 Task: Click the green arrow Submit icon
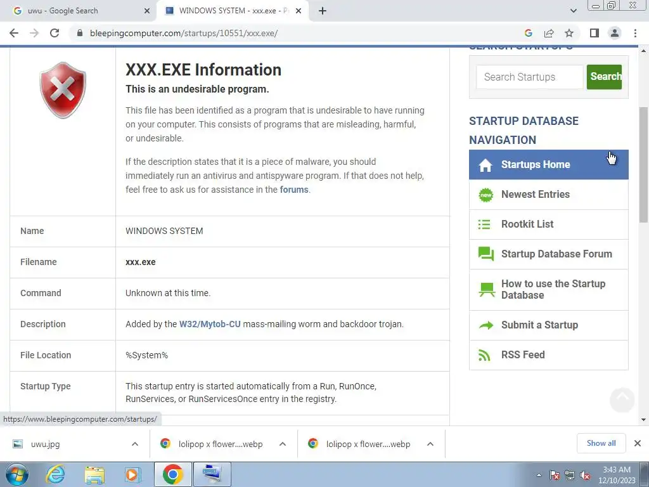[x=486, y=325]
